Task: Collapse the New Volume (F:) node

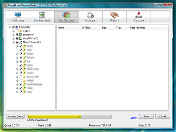Action: (13, 42)
